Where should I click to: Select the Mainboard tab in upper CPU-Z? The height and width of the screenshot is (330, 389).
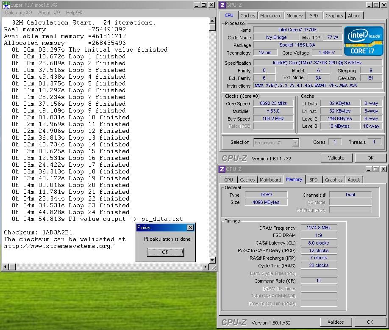tap(271, 16)
